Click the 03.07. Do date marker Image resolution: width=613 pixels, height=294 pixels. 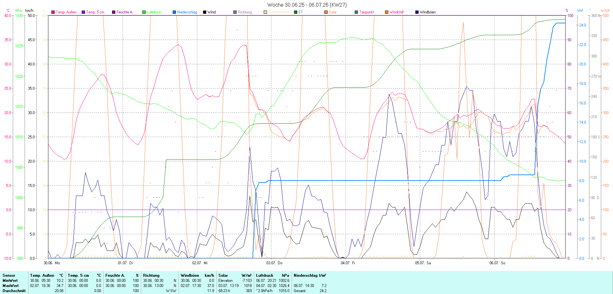coord(274,263)
